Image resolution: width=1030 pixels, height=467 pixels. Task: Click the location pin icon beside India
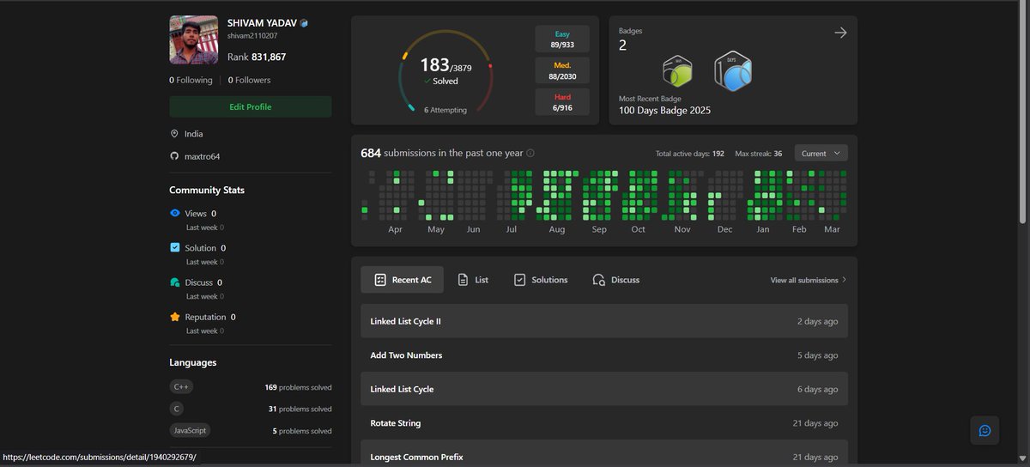[x=174, y=134]
